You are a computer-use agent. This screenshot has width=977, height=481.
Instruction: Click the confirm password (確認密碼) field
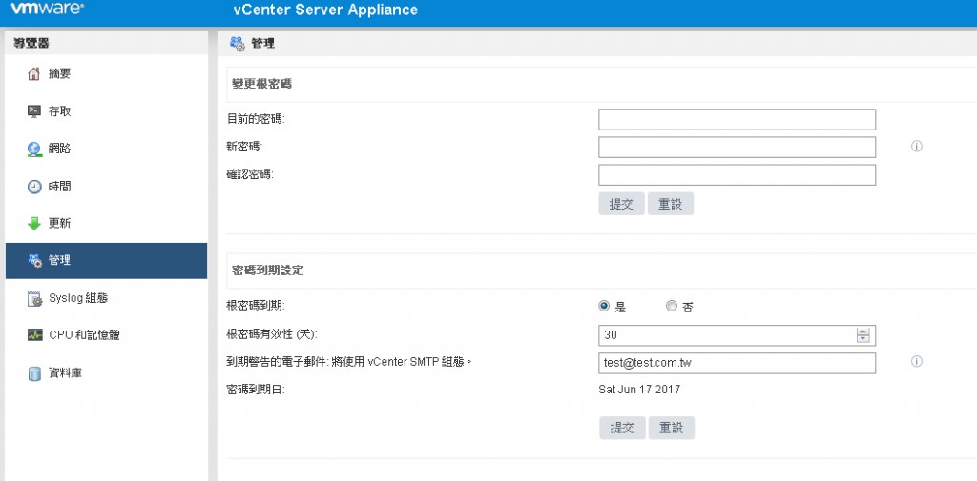click(x=738, y=175)
